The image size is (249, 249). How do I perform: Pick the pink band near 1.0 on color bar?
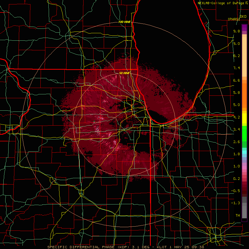tap(244, 168)
